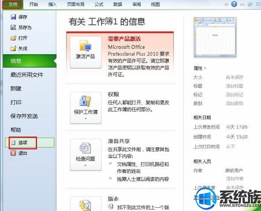Click the last printed value 从不
This screenshot has width=261, height=211.
click(x=231, y=147)
